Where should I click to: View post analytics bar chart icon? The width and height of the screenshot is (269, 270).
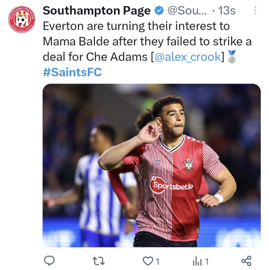tap(197, 261)
